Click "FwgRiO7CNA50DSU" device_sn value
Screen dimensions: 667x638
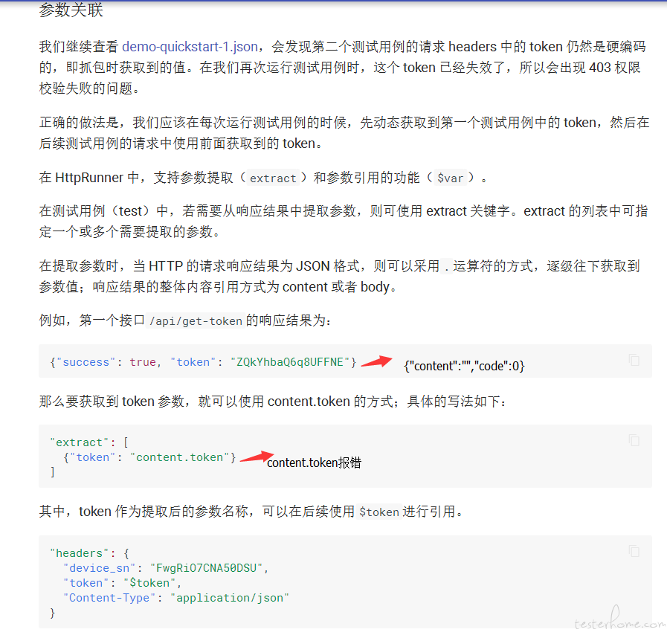[207, 568]
